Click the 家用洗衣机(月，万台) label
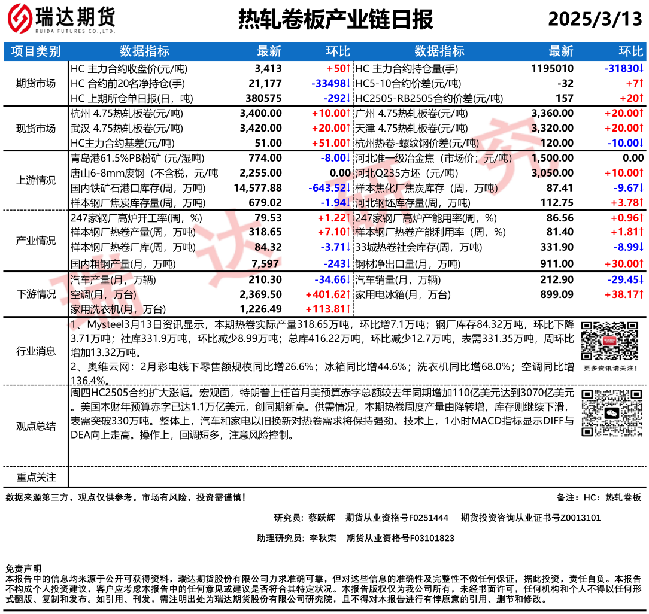The height and width of the screenshot is (614, 649). coord(118,309)
